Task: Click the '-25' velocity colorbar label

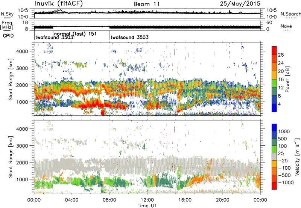Action: pos(283,160)
